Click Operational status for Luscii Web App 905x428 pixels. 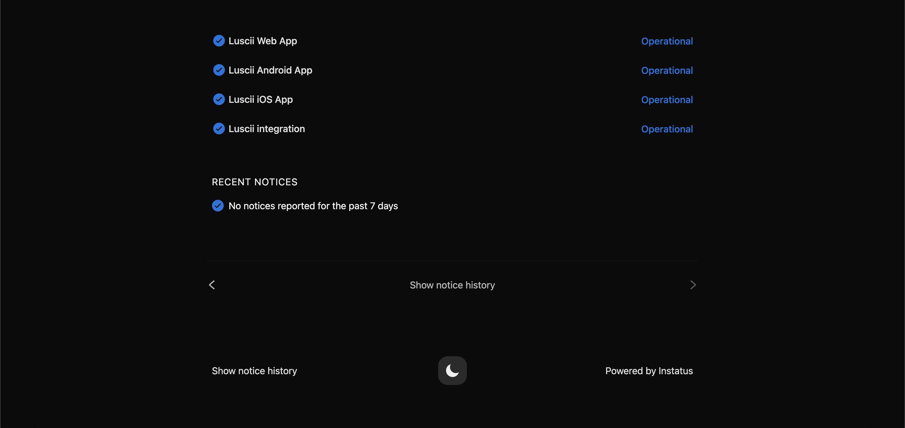coord(667,42)
